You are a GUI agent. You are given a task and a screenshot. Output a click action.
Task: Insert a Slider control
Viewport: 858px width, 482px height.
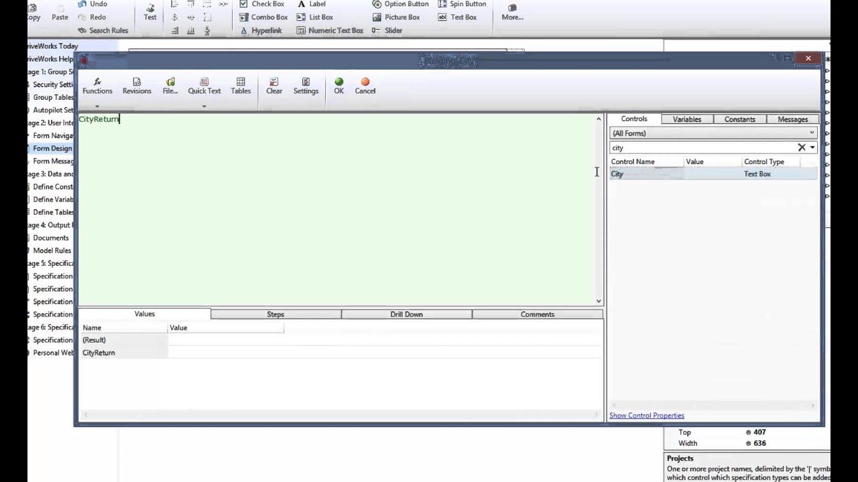[x=387, y=30]
